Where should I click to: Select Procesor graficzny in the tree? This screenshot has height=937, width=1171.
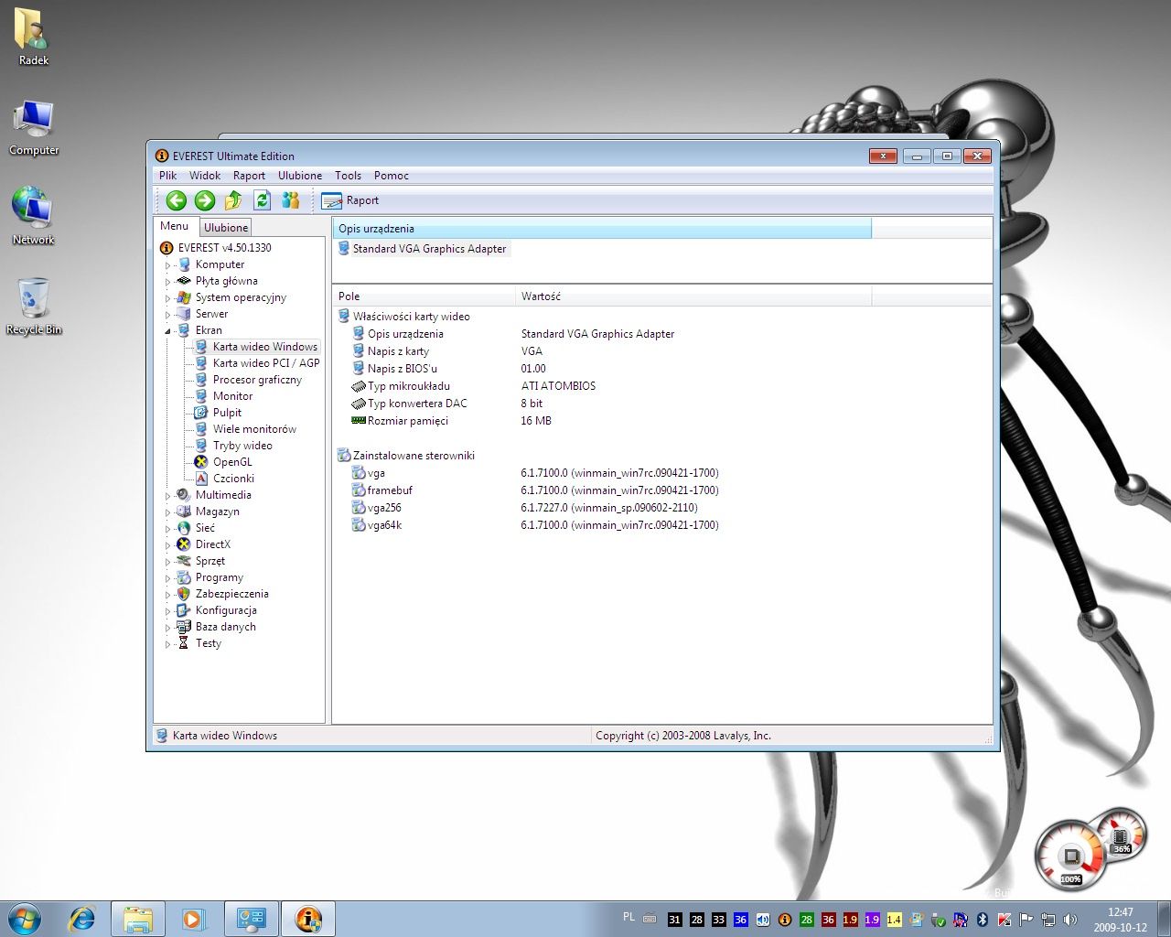click(x=257, y=380)
